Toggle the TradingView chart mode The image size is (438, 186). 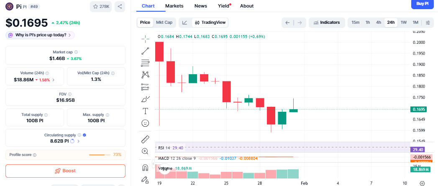coord(211,23)
